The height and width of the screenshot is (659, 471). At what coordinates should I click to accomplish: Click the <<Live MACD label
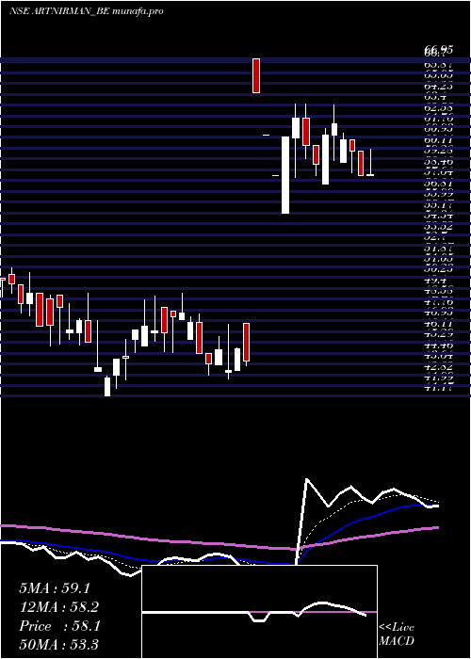pos(397,635)
